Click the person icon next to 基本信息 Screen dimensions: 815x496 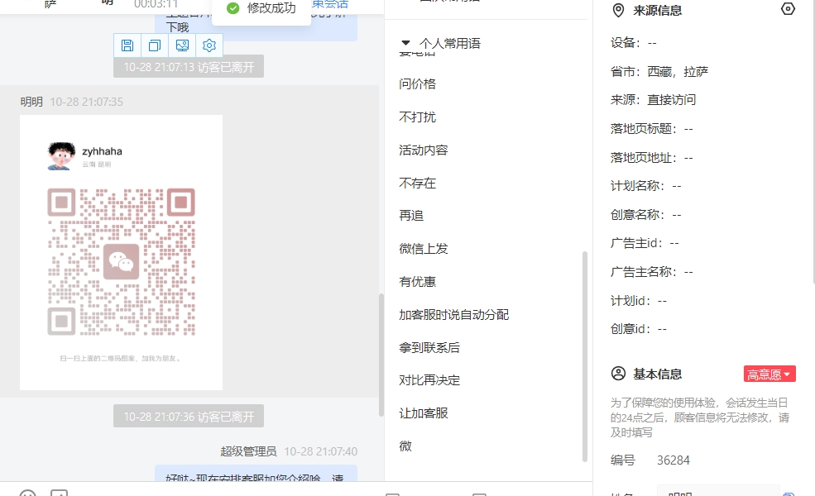tap(618, 374)
